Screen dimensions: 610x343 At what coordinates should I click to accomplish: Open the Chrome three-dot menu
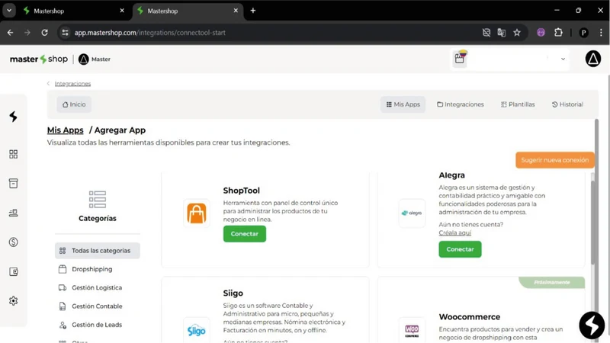click(601, 33)
